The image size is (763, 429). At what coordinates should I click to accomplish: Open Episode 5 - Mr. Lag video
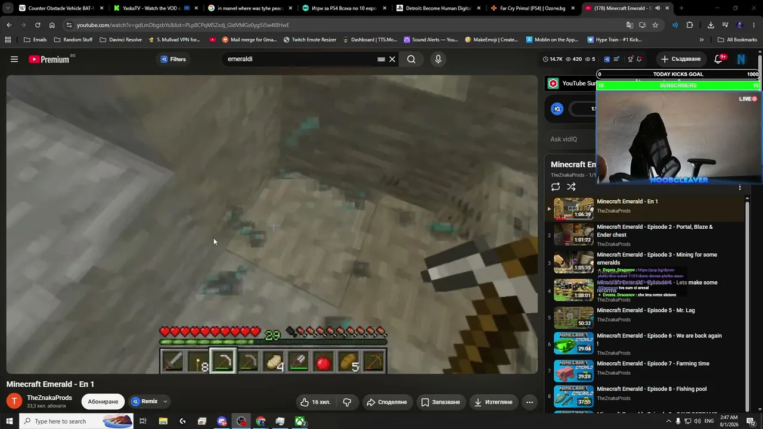pyautogui.click(x=646, y=310)
